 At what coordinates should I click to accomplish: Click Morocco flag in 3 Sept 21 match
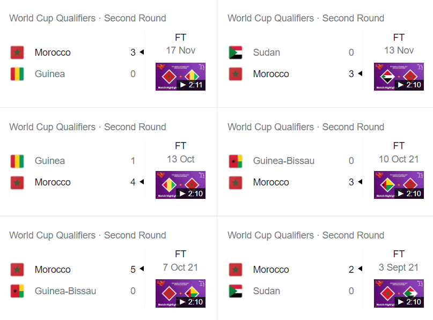point(236,270)
